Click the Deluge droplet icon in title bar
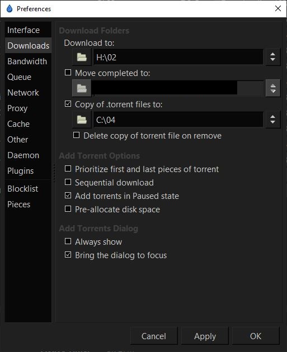287x352 pixels. coord(10,9)
